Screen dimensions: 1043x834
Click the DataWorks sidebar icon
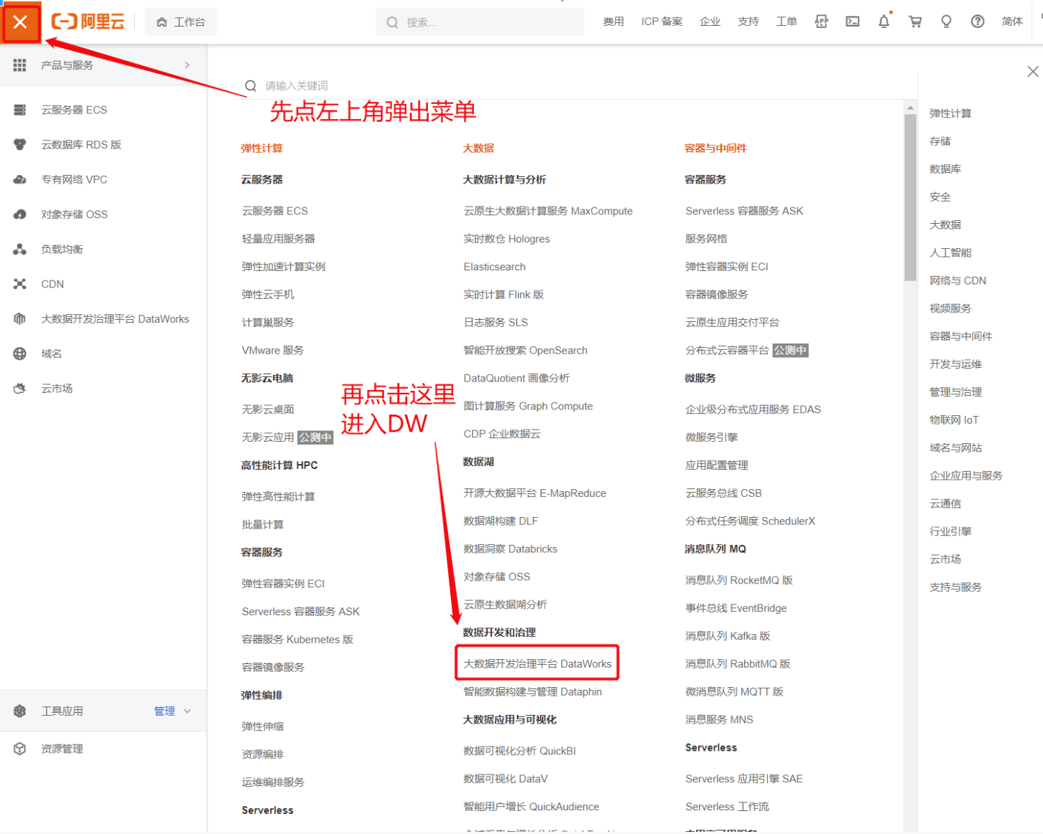(x=19, y=319)
